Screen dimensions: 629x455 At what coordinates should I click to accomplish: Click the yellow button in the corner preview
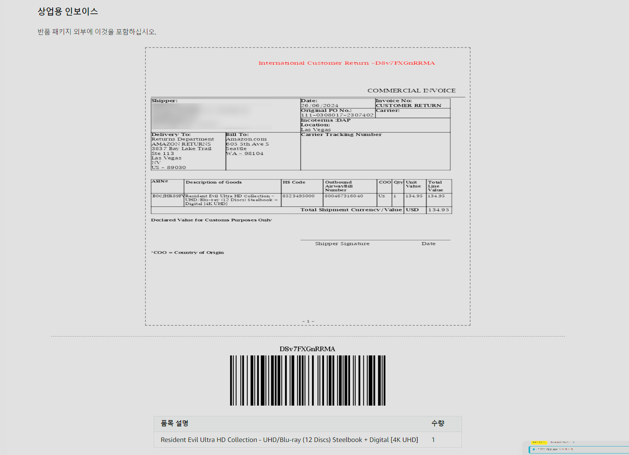(x=539, y=442)
